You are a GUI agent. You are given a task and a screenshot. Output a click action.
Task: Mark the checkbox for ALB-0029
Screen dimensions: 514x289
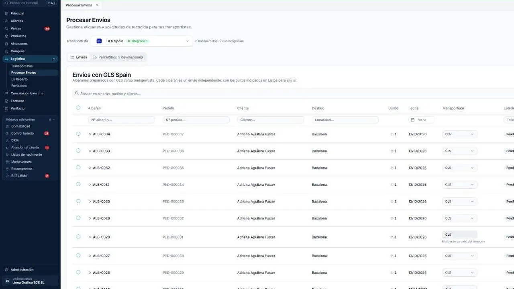(78, 218)
